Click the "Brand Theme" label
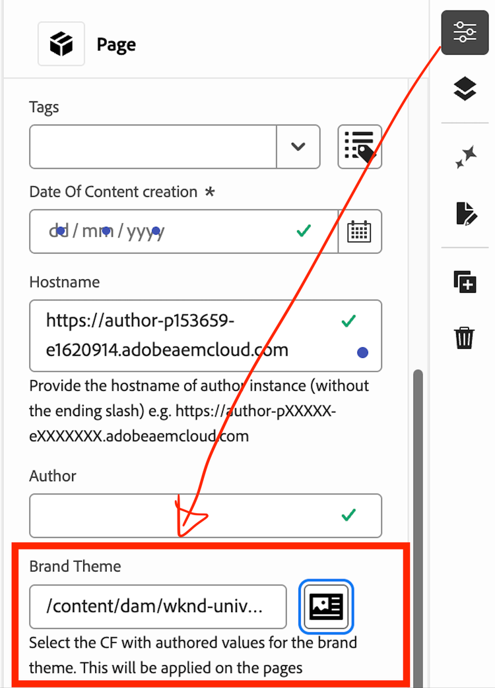The image size is (495, 688). click(75, 566)
